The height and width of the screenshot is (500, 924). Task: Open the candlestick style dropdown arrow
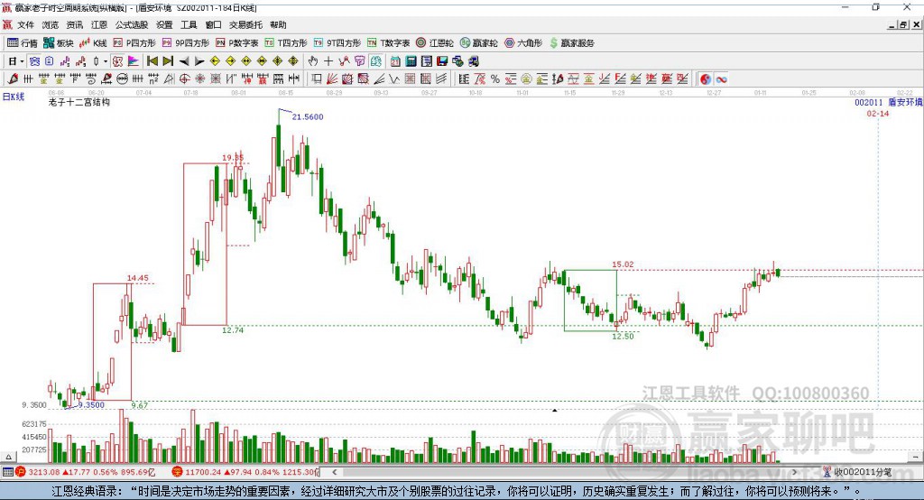point(106,61)
